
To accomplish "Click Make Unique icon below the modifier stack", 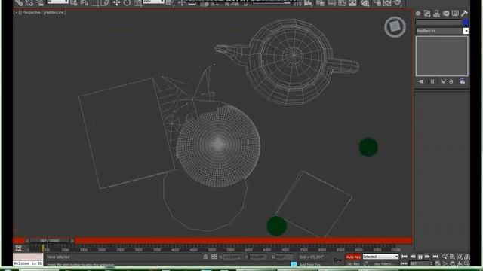I will coord(443,81).
